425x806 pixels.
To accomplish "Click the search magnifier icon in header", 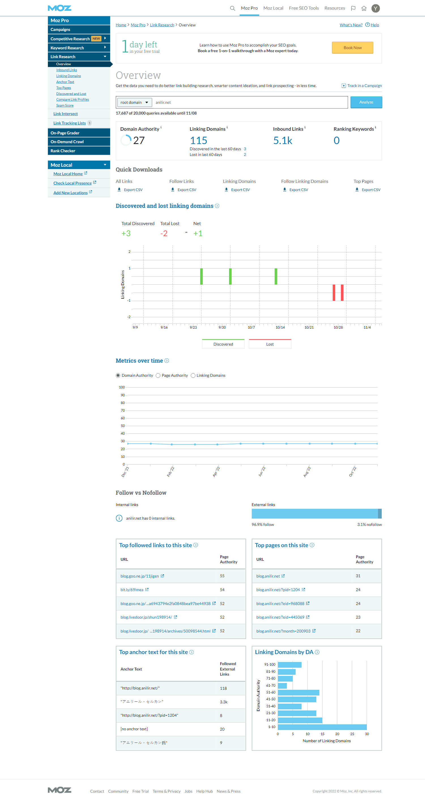I will (232, 9).
